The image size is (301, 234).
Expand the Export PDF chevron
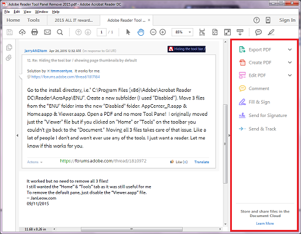[290, 50]
